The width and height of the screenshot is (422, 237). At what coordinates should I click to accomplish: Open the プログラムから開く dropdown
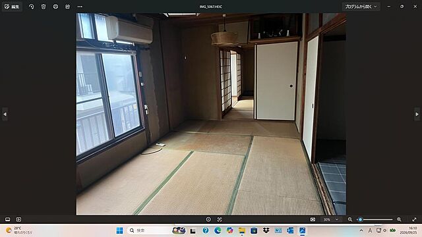pyautogui.click(x=361, y=7)
